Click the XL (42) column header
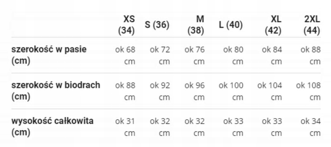 click(273, 25)
